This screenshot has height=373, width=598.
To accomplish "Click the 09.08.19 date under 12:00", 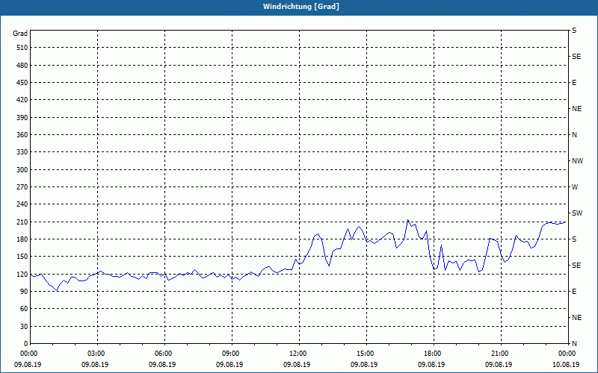I will coord(297,365).
